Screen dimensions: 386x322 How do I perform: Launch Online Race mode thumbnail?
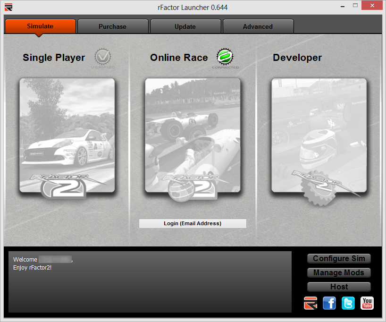tap(193, 136)
